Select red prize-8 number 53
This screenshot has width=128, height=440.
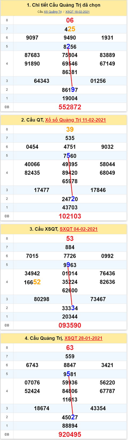[70, 239]
